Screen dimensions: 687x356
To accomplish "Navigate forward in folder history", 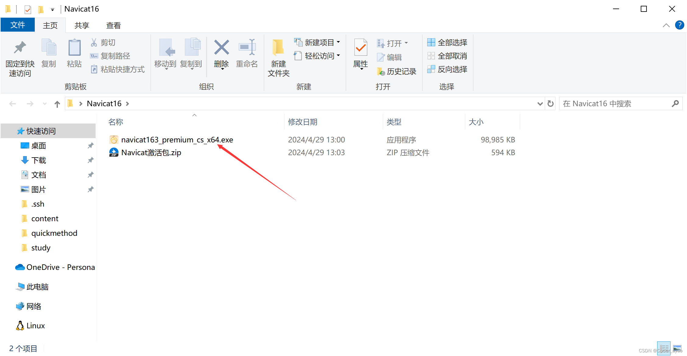I will (x=30, y=104).
